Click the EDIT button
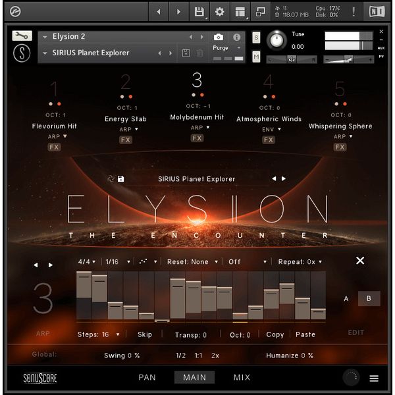The height and width of the screenshot is (395, 395). tap(355, 332)
